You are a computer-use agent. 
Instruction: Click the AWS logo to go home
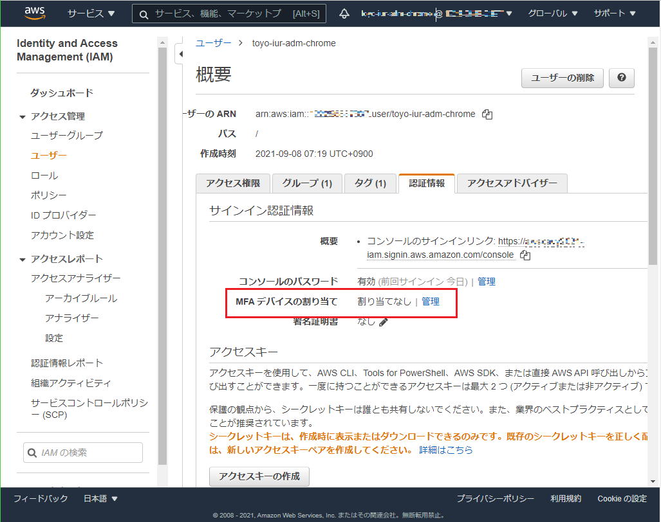tap(35, 13)
